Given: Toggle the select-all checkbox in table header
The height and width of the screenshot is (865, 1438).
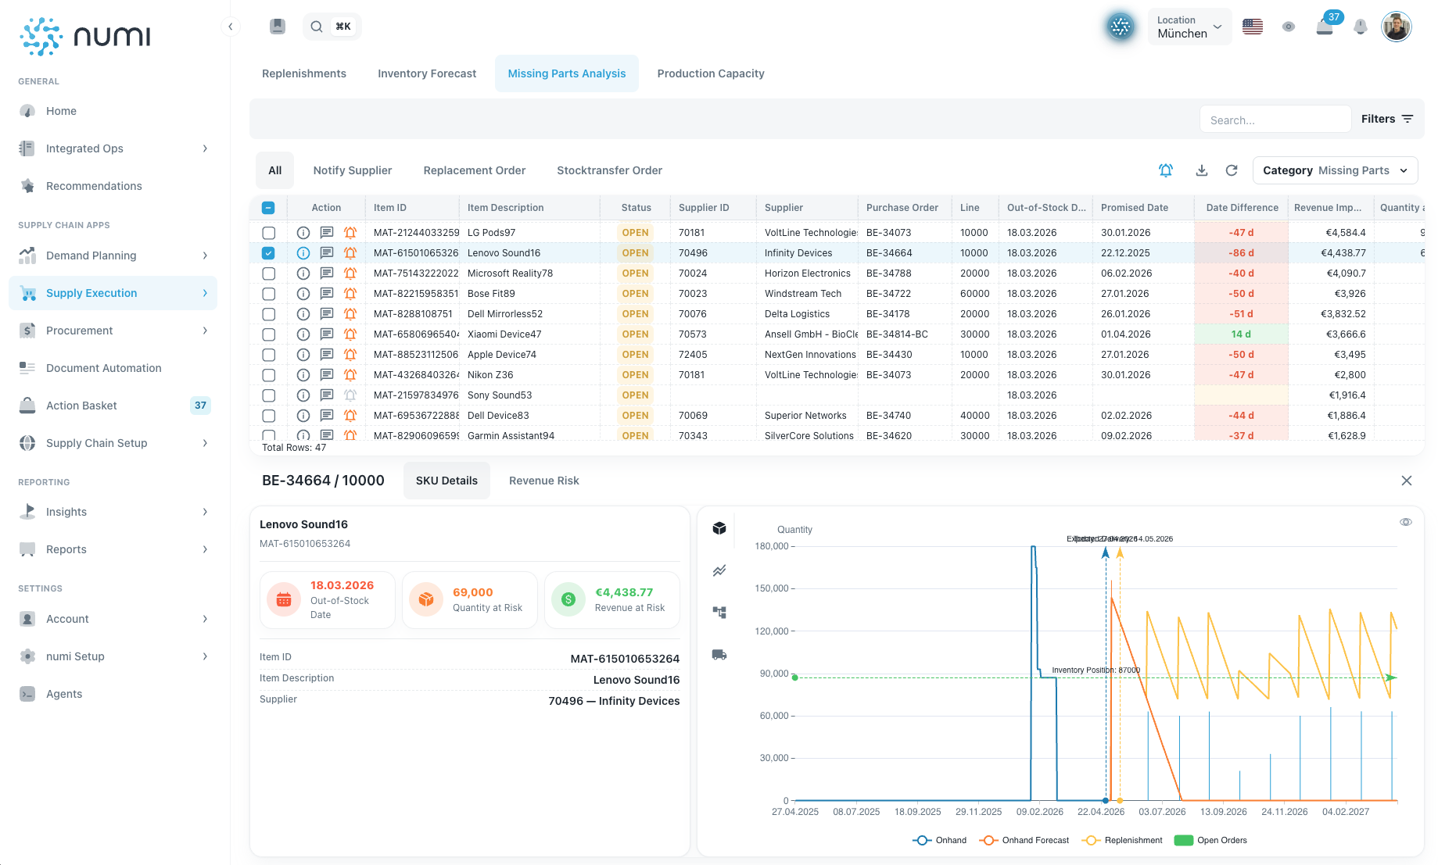Looking at the screenshot, I should (268, 208).
